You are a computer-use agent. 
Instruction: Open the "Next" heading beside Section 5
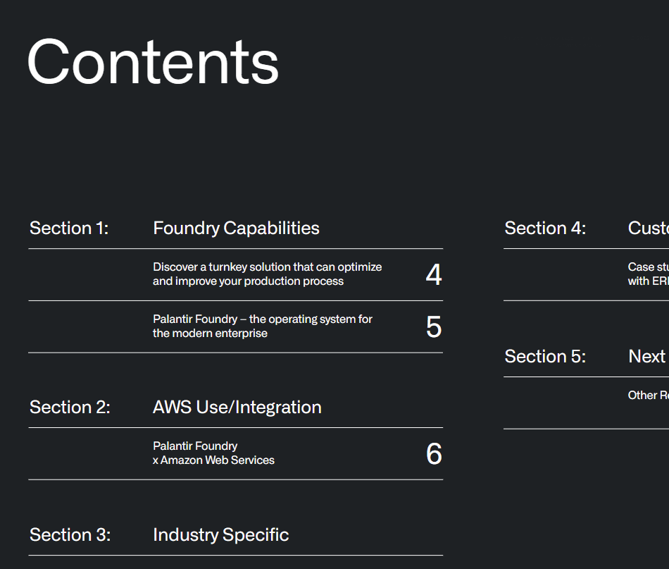(646, 357)
